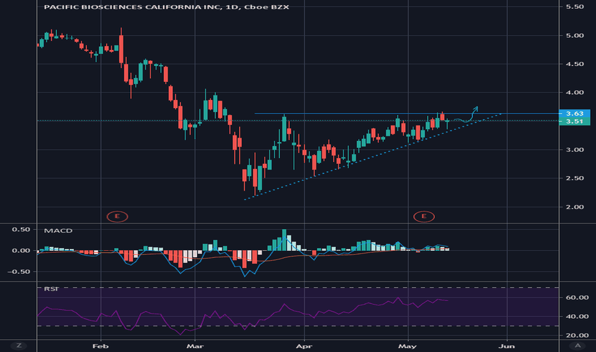
Task: Click the February earnings E marker
Action: pyautogui.click(x=118, y=216)
